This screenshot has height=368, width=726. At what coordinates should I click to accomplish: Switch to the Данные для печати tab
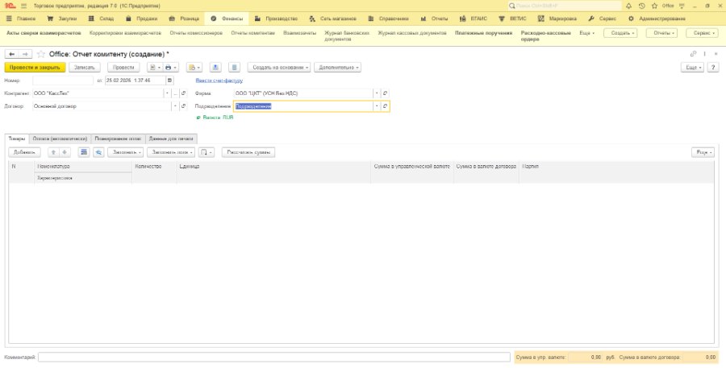(x=171, y=139)
